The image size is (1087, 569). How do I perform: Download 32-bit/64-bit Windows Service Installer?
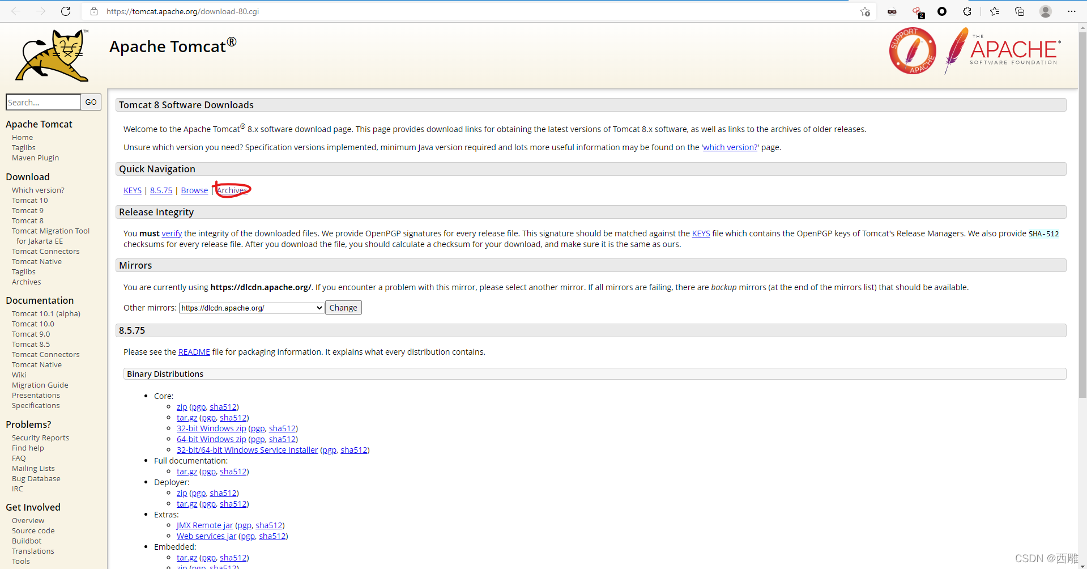tap(247, 450)
